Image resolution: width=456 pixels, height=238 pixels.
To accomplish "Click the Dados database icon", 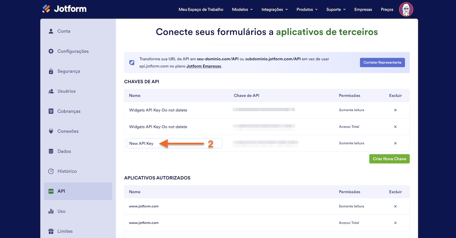I will pyautogui.click(x=51, y=151).
